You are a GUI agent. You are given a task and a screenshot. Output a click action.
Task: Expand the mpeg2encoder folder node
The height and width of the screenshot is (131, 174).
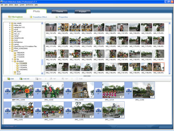pyautogui.click(x=10, y=38)
